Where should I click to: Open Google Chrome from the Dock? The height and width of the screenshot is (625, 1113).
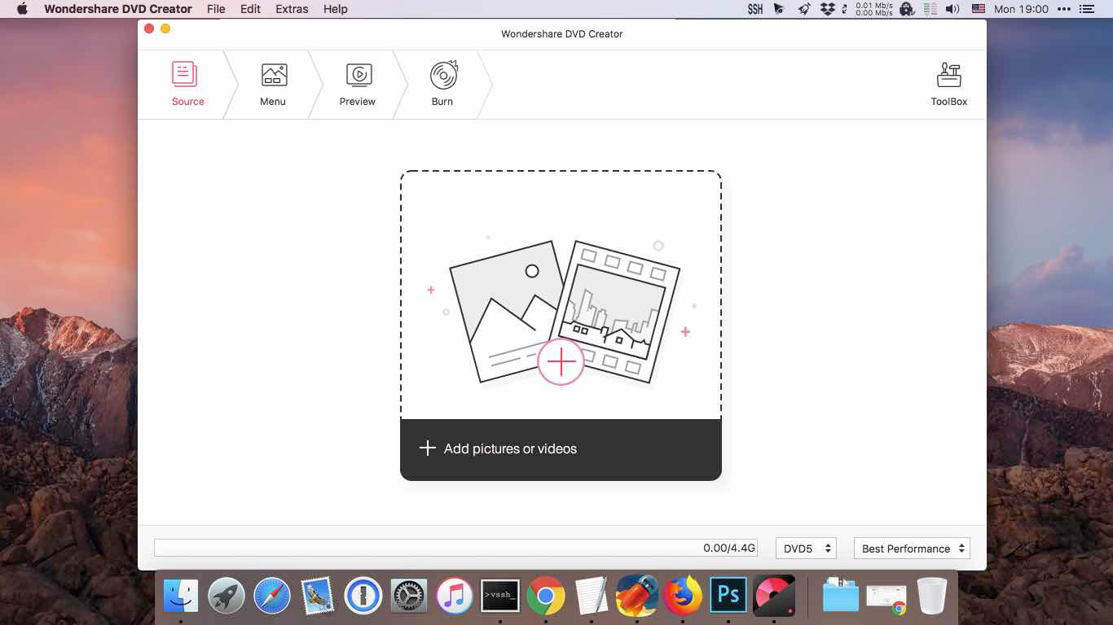[x=546, y=595]
